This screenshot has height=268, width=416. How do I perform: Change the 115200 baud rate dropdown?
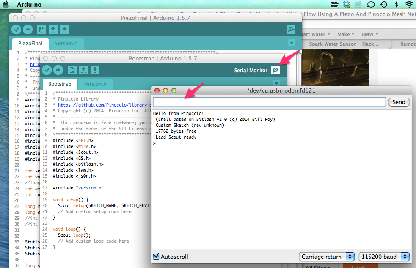(x=384, y=256)
